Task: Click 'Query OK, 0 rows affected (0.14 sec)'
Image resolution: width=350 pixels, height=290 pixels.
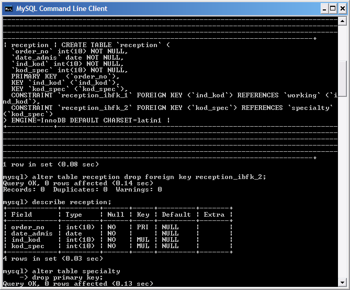Action: [78, 183]
